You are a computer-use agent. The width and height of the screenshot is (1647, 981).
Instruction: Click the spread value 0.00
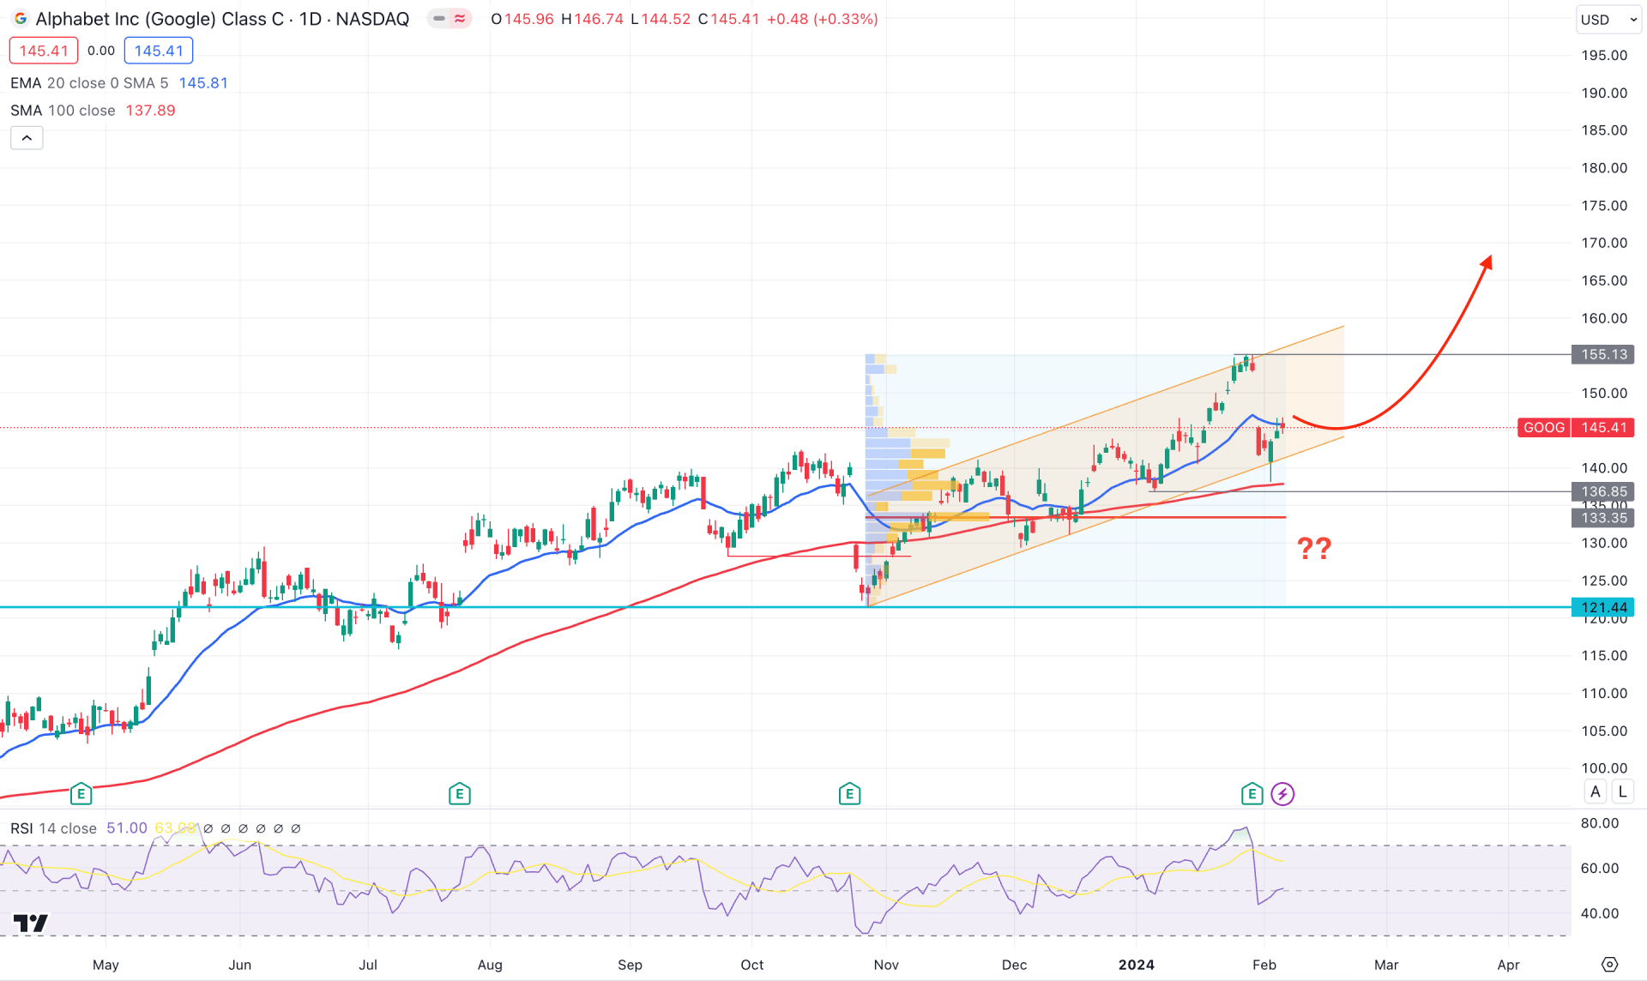[x=101, y=51]
